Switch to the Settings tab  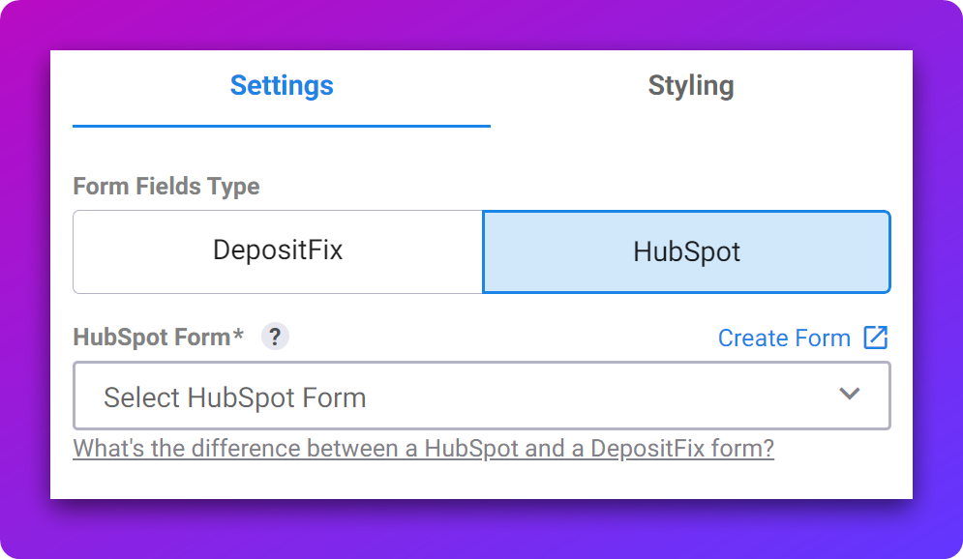(282, 86)
